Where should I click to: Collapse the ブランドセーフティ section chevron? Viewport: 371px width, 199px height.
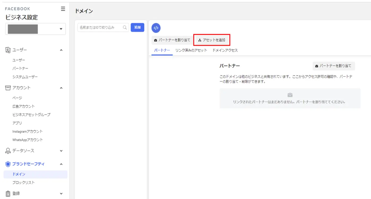tap(61, 164)
